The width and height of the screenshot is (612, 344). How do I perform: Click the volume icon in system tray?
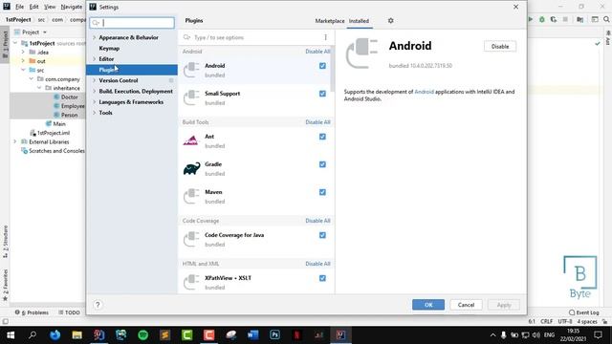(536, 335)
